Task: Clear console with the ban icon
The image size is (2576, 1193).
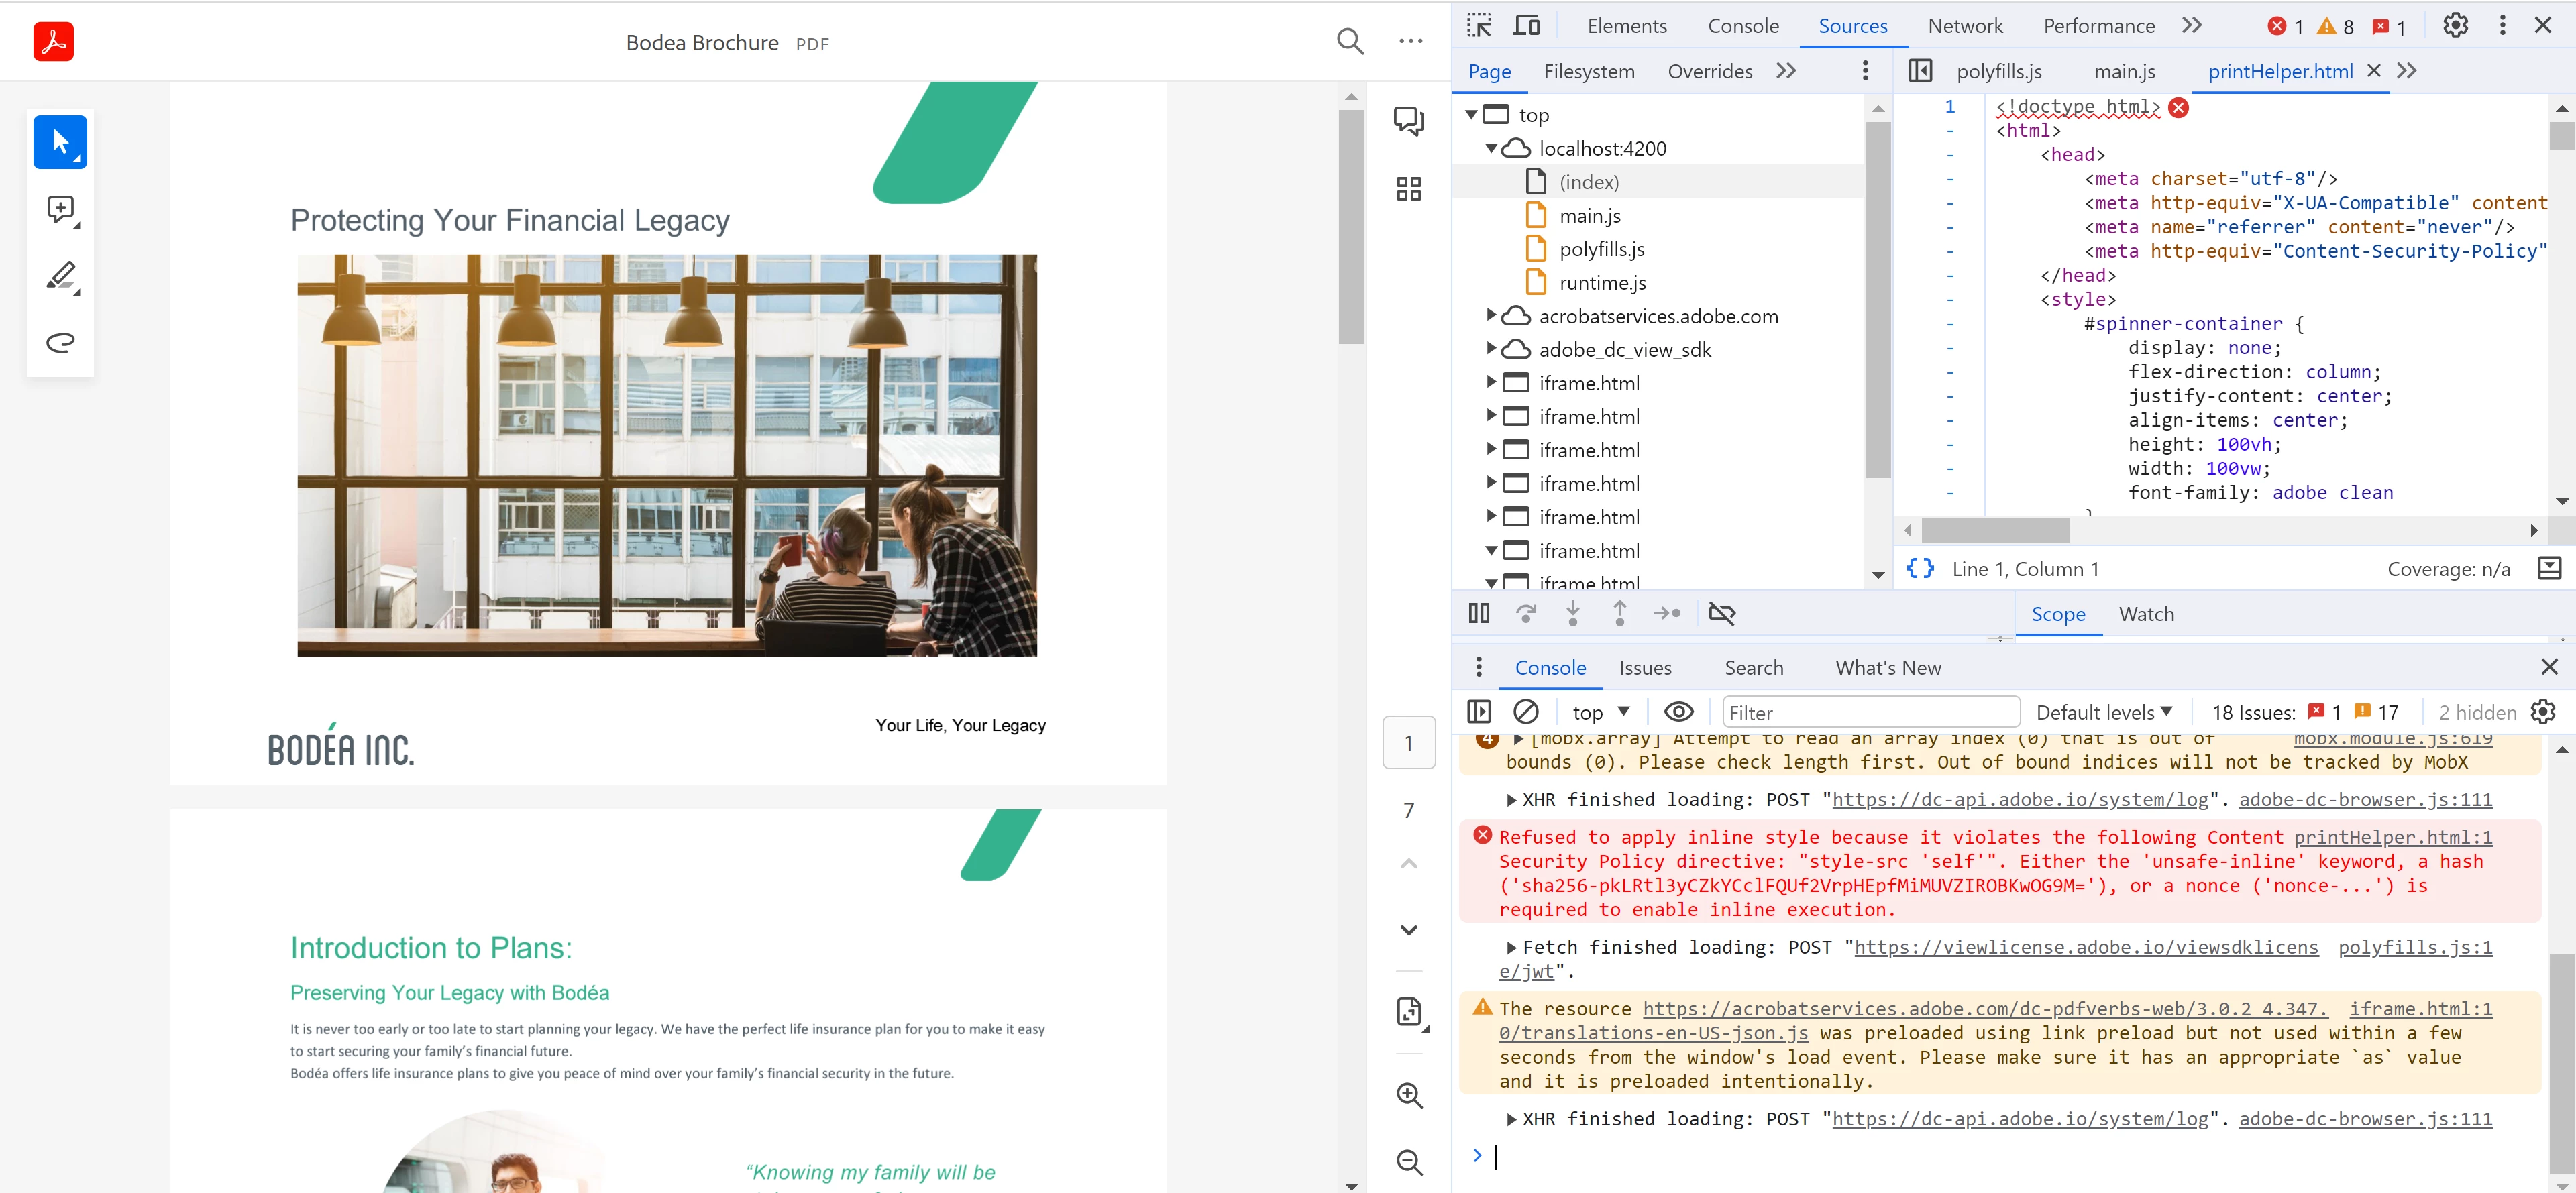Action: [1525, 712]
